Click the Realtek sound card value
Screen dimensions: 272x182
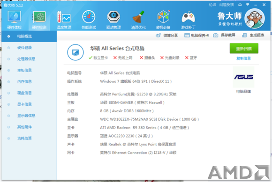coord(138,144)
